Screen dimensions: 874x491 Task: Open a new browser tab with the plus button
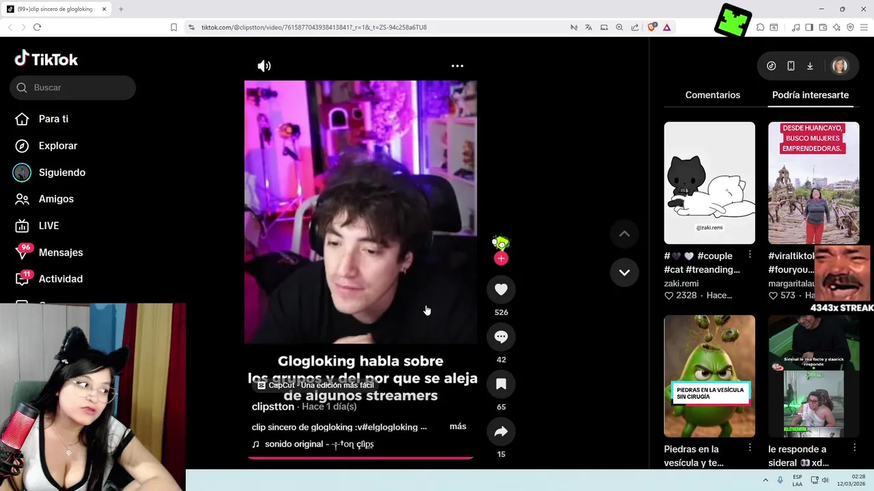pyautogui.click(x=121, y=9)
